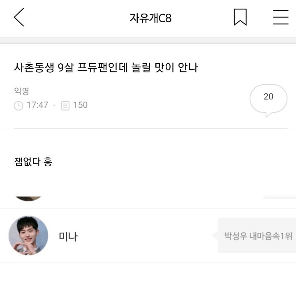Open 미나's profile picture
The image size is (296, 296).
point(28,236)
